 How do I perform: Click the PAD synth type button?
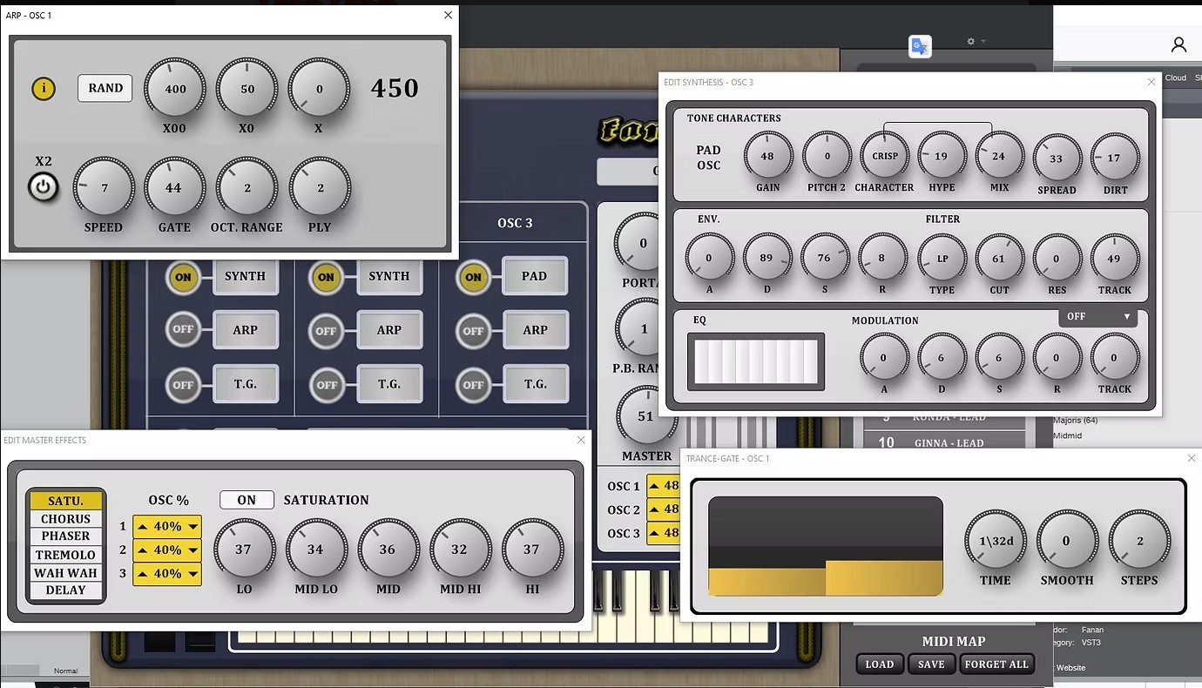pos(534,277)
